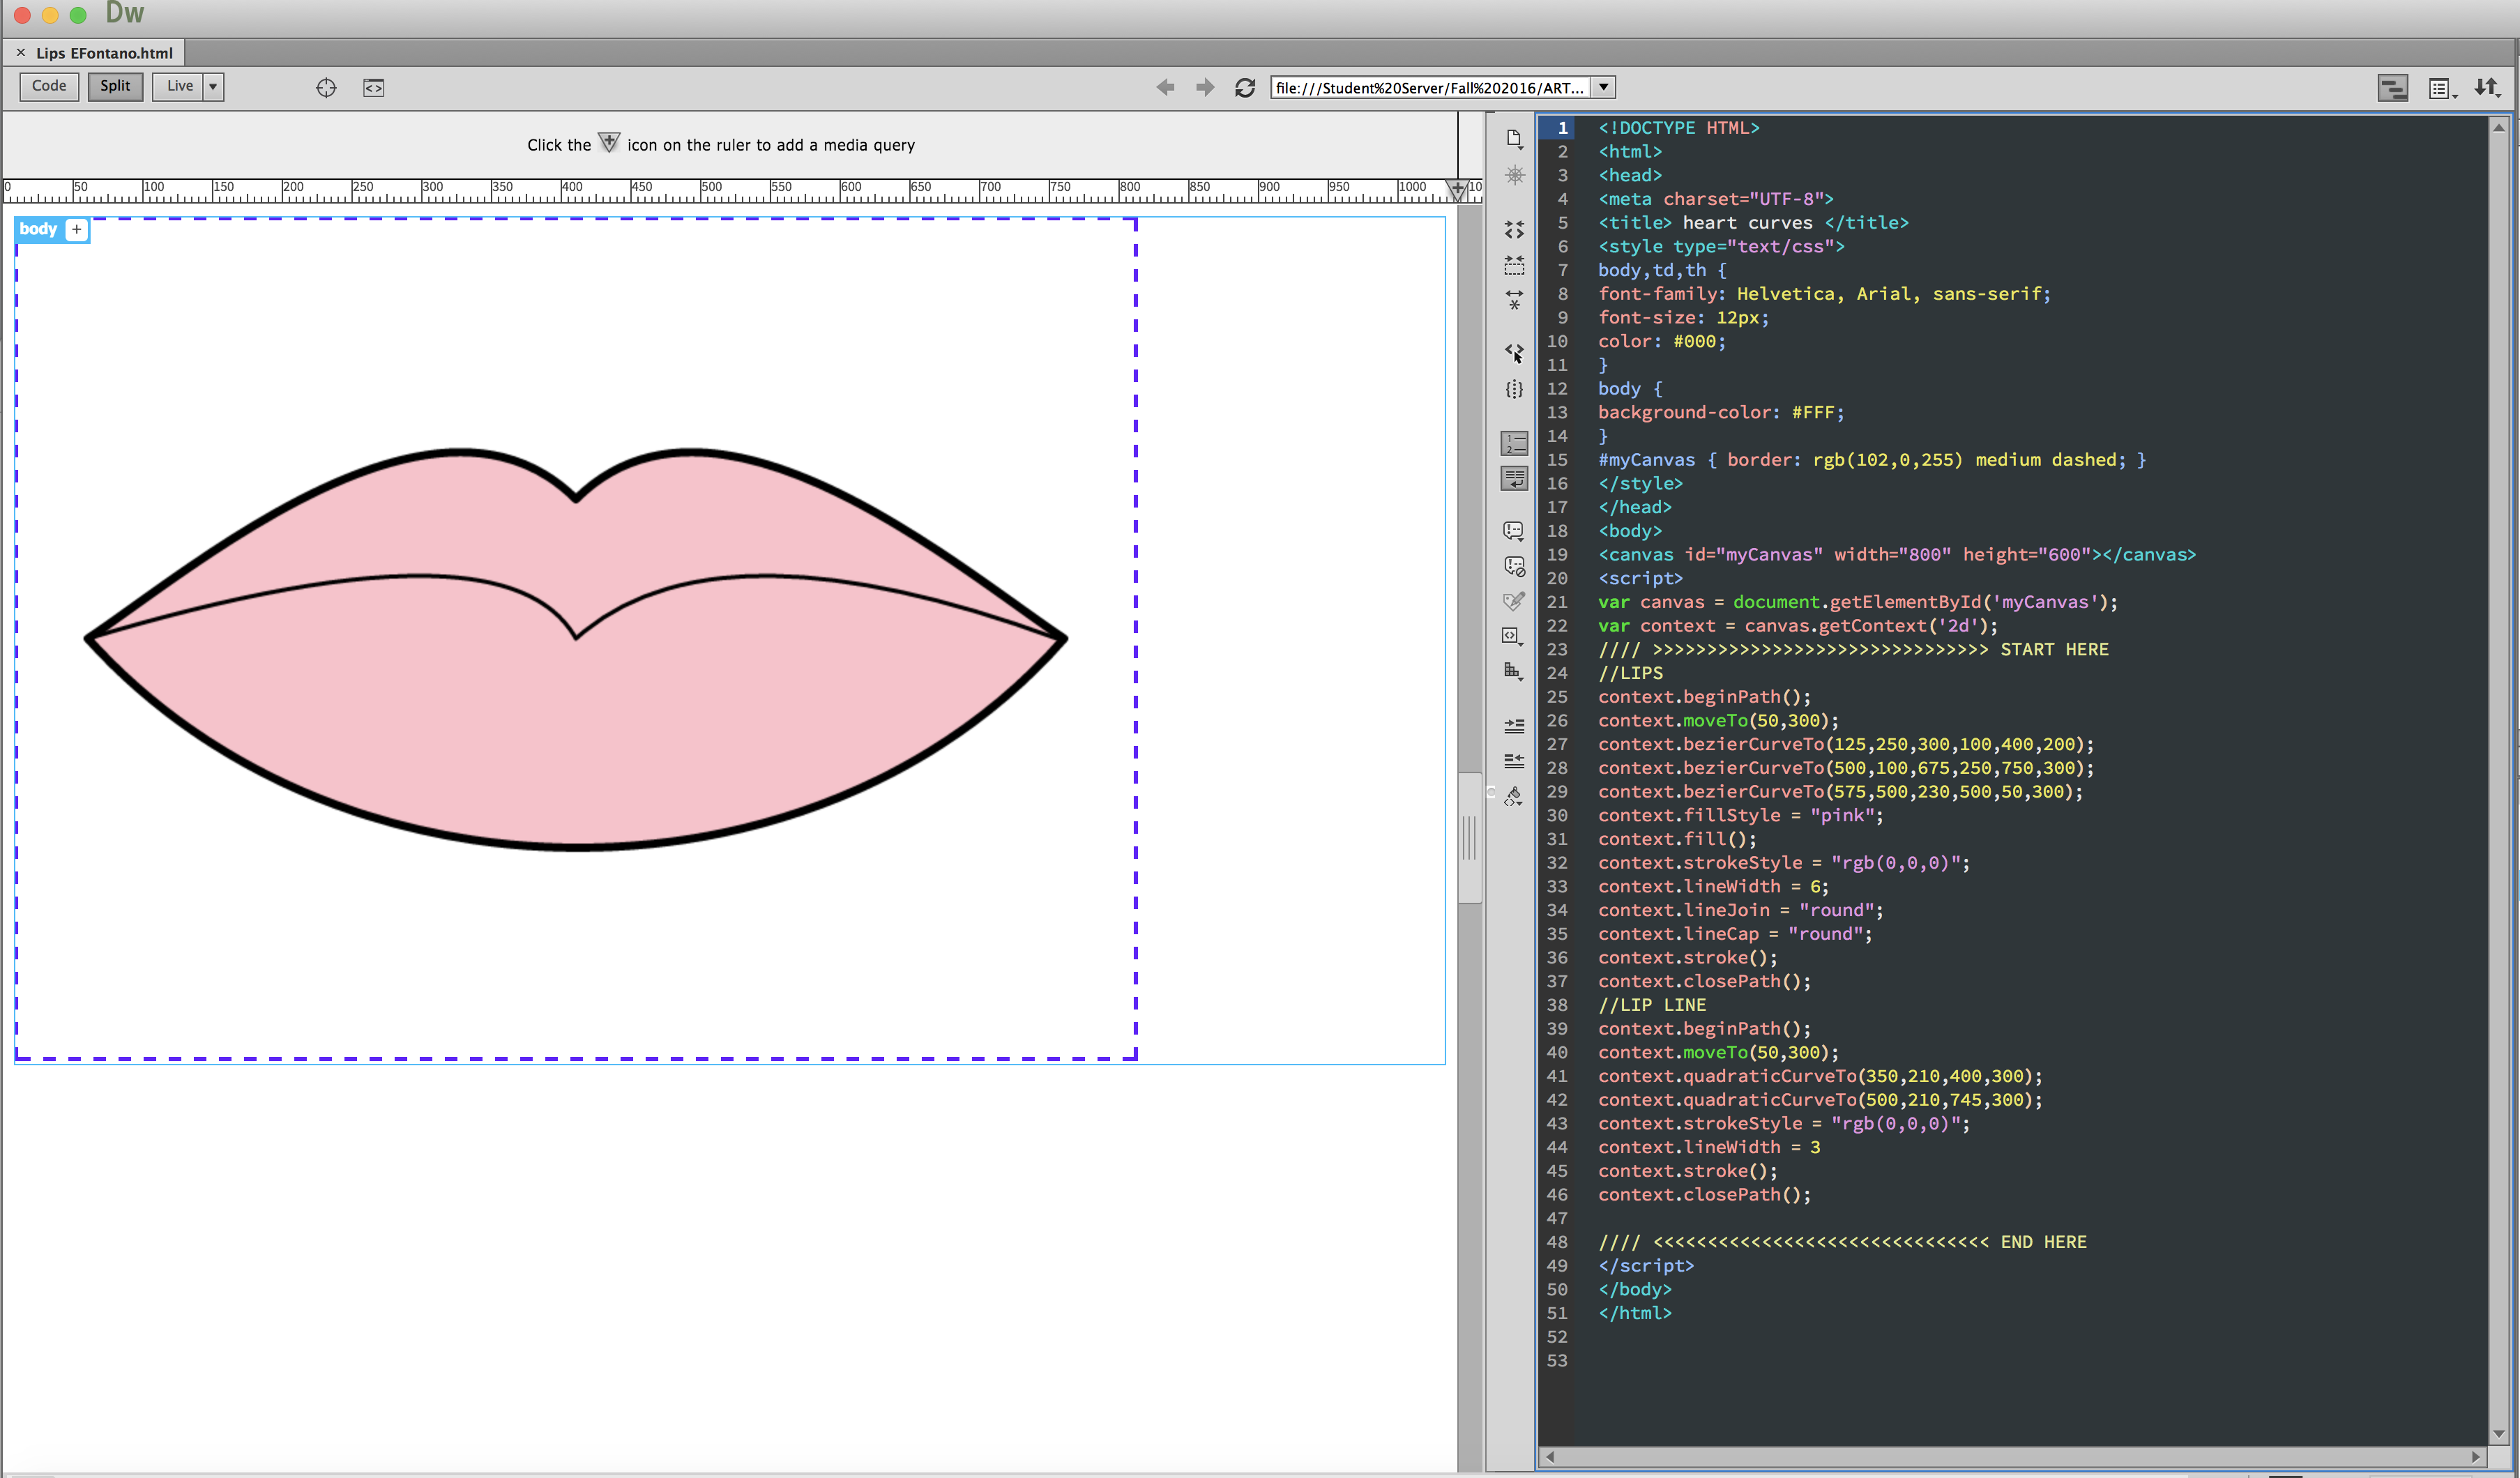This screenshot has width=2520, height=1478.
Task: Select the Lips EFontano.html tab
Action: click(x=104, y=53)
